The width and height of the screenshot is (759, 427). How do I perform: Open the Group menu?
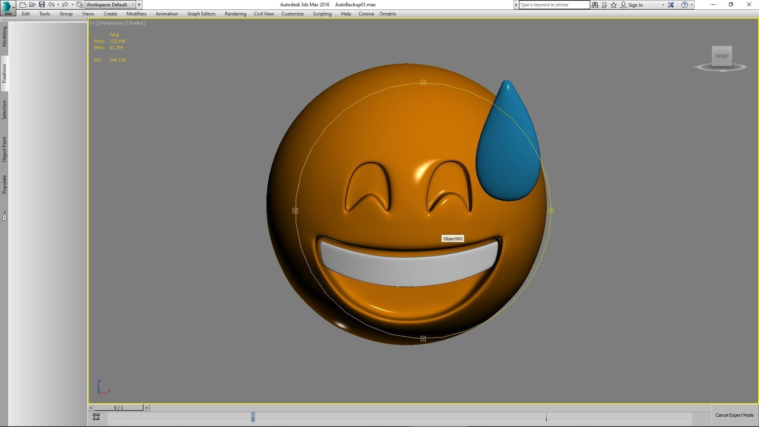click(66, 14)
